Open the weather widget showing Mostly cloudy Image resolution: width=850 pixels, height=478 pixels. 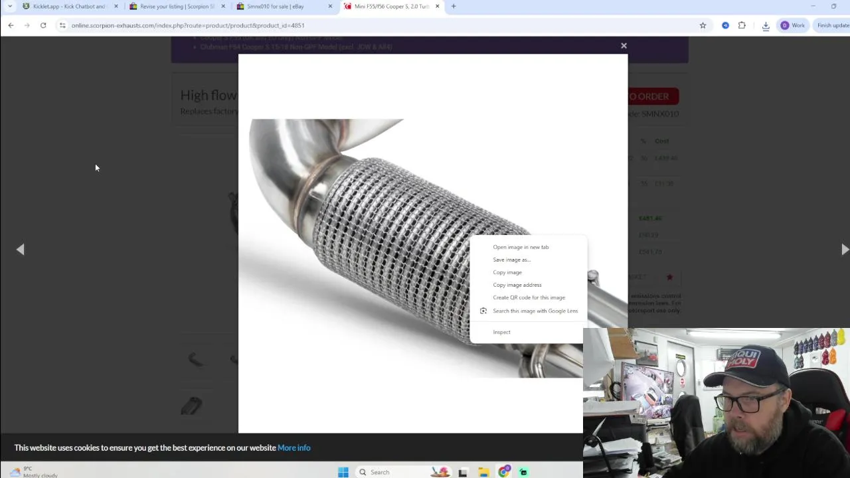click(x=35, y=472)
